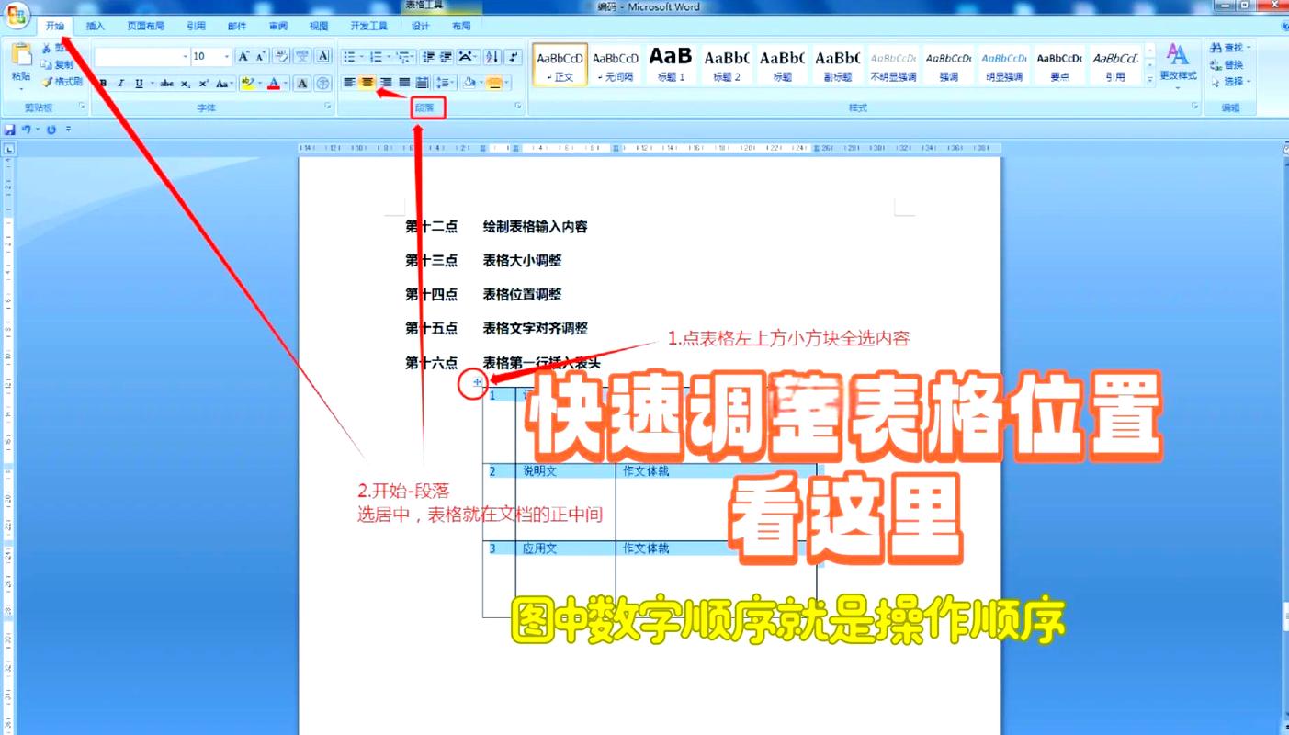Image resolution: width=1289 pixels, height=735 pixels.
Task: Open the round Office button menu
Action: coord(17,15)
